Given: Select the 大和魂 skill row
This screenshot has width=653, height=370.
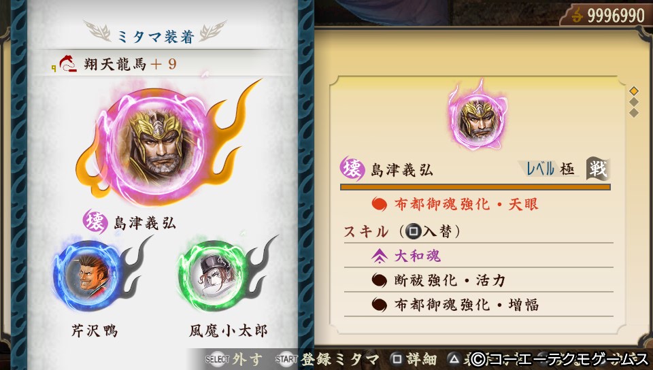Looking at the screenshot, I should click(x=478, y=256).
